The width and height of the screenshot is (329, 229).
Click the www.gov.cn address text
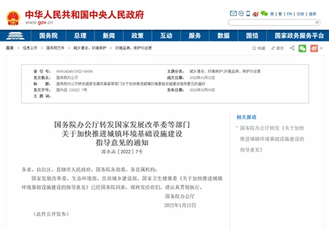point(39,22)
